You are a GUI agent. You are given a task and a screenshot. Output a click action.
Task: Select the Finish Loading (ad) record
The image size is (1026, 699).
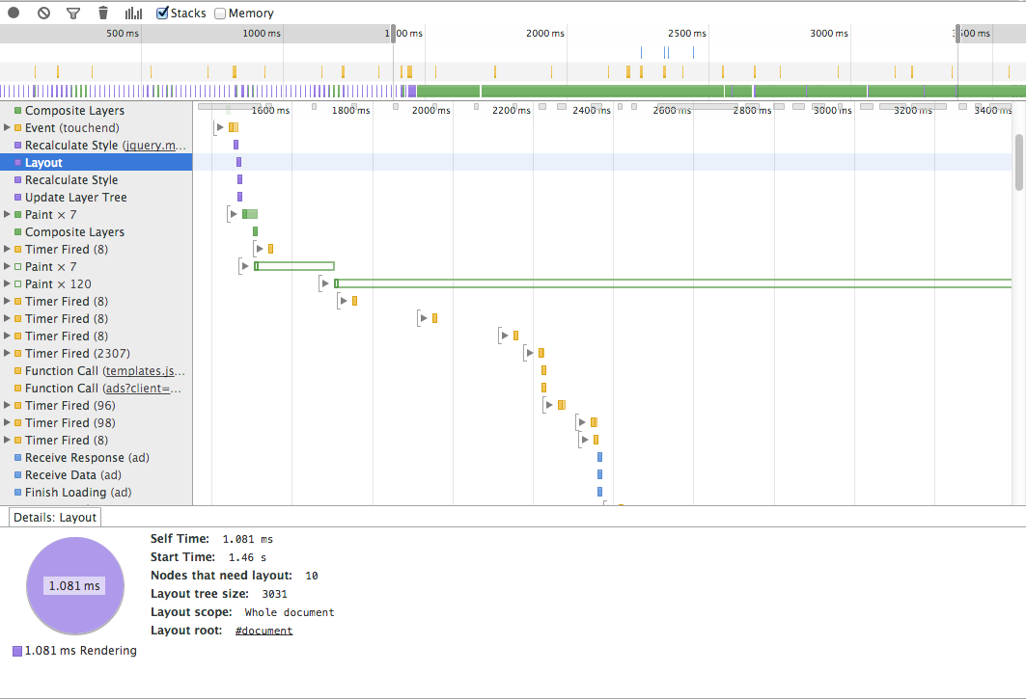(78, 493)
